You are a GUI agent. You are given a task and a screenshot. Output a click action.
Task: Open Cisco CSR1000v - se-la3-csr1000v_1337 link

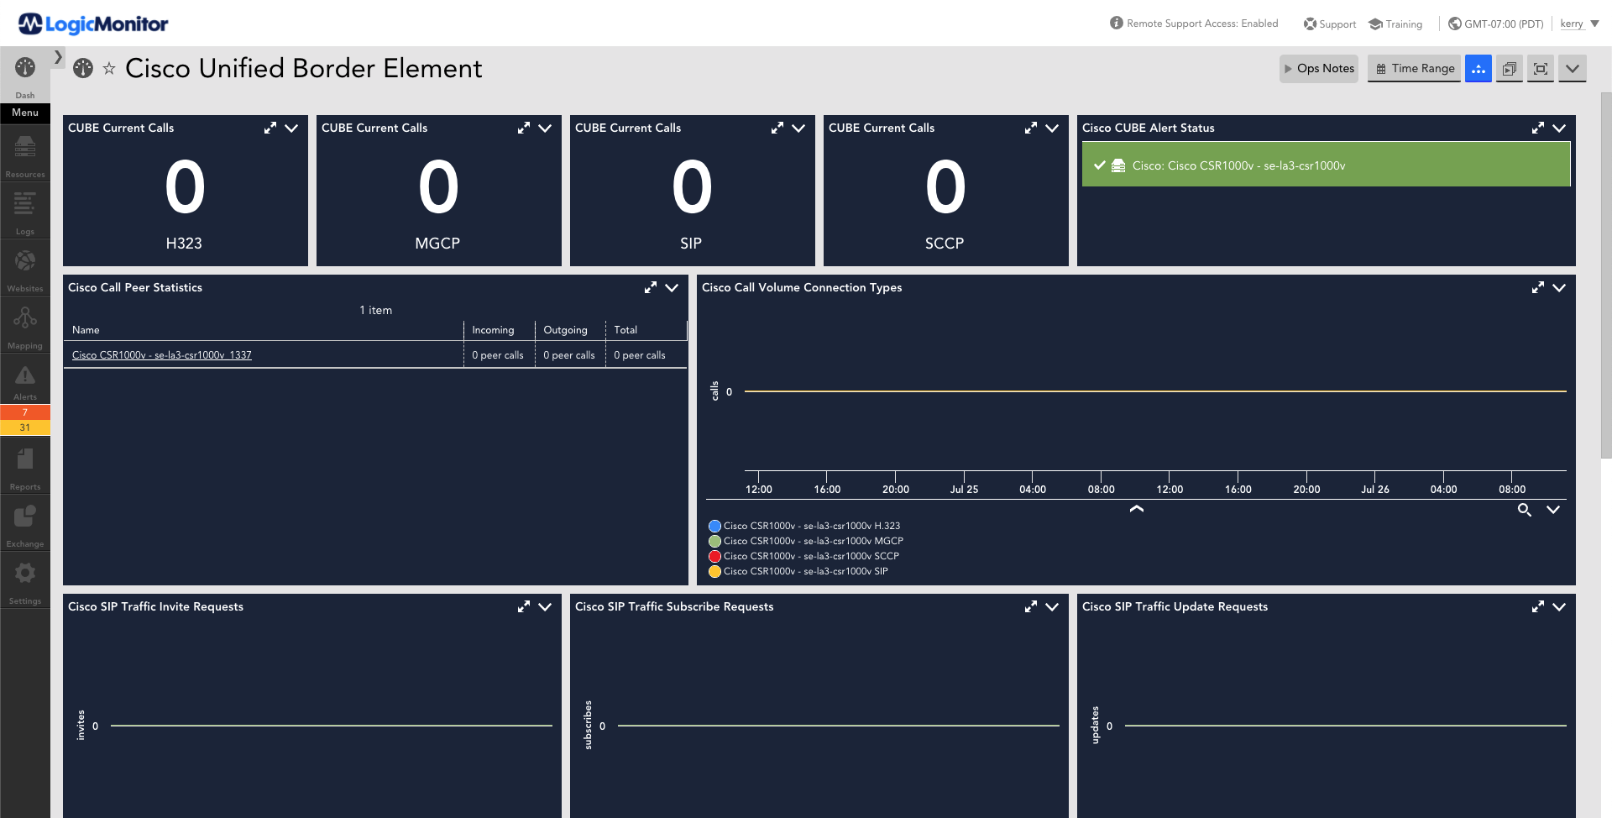(162, 355)
